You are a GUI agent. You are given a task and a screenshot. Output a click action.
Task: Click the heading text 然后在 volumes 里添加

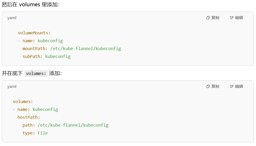coord(31,4)
